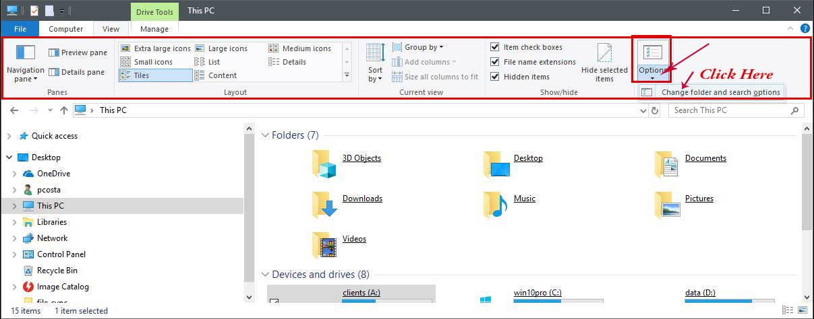The image size is (814, 319).
Task: Select OneDrive in the navigation pane
Action: (x=53, y=174)
